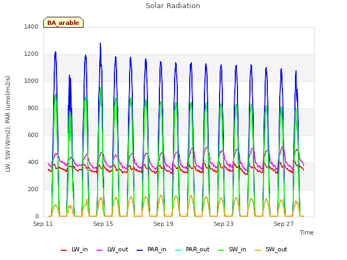This screenshot has width=347, height=260.
Task: Click the 400 y-axis tick label
Action: 33,162
